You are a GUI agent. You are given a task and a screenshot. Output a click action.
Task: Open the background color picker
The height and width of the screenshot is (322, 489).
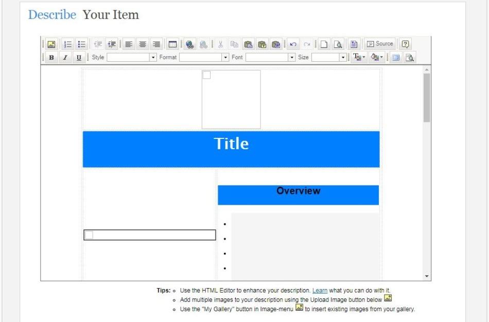(376, 58)
